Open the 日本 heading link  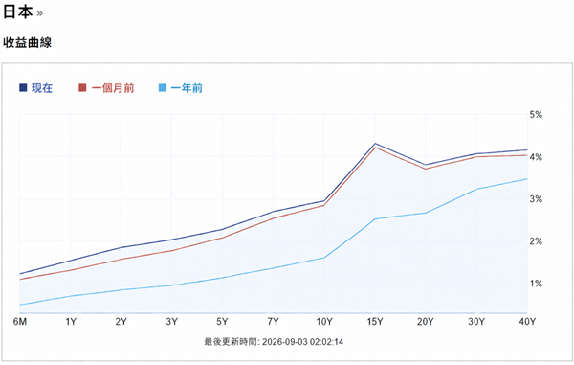17,11
